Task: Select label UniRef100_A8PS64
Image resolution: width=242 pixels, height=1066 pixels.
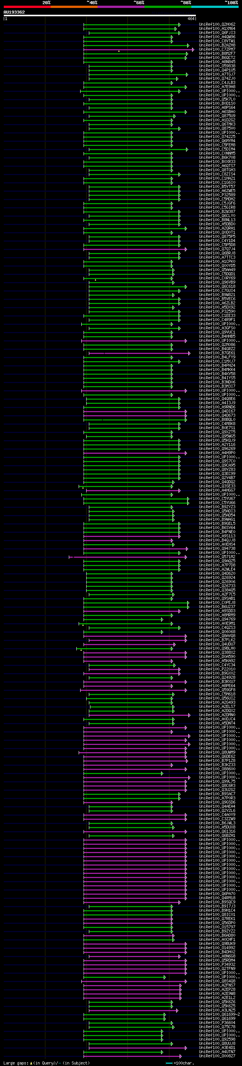Action: tap(217, 108)
